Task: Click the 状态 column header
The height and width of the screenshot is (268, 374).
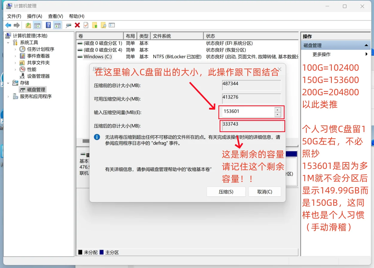Action: (x=251, y=36)
